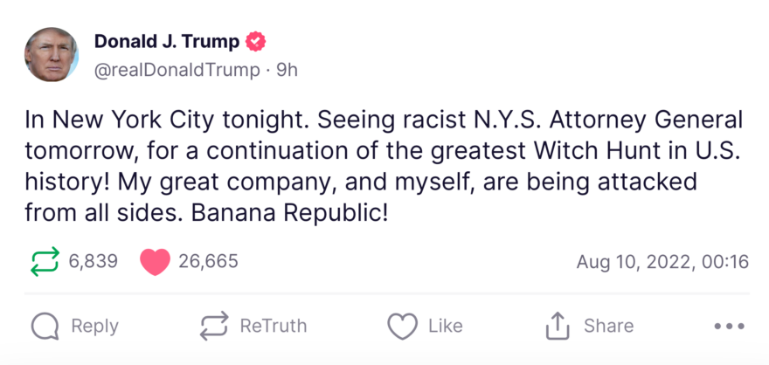The width and height of the screenshot is (769, 365).
Task: Click the Donald J. Trump profile avatar
Action: point(52,54)
